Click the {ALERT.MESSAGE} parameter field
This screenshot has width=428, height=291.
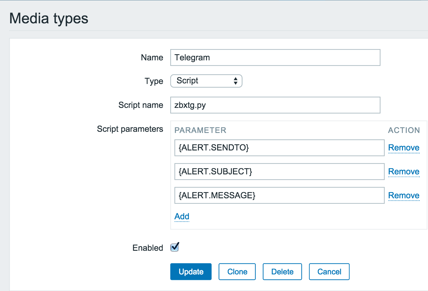click(279, 195)
